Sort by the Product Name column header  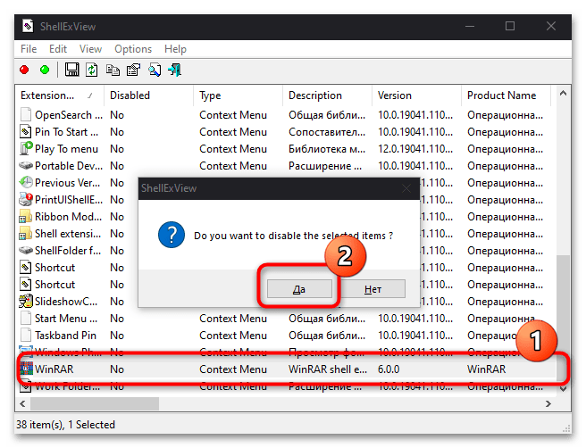point(506,95)
